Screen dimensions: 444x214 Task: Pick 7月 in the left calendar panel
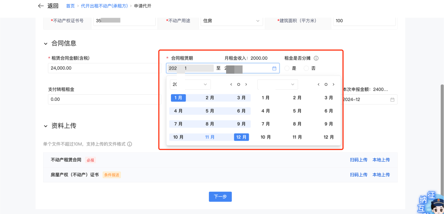coord(178,124)
